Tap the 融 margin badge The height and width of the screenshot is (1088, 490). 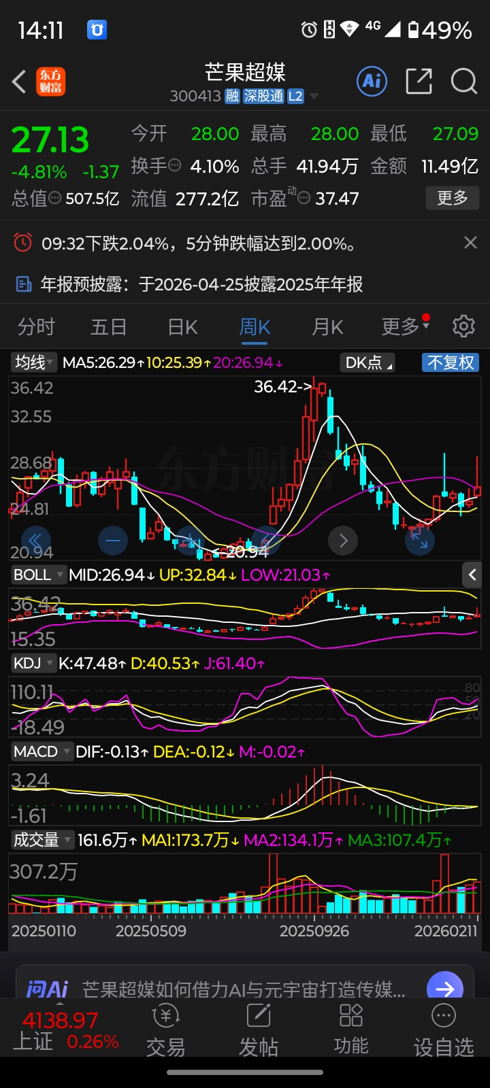pyautogui.click(x=233, y=96)
